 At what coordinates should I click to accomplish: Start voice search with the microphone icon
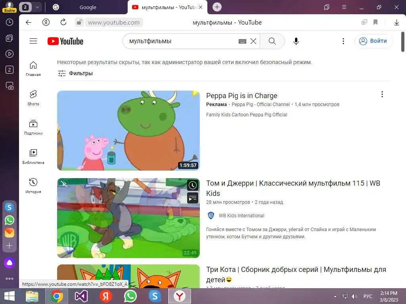point(296,41)
